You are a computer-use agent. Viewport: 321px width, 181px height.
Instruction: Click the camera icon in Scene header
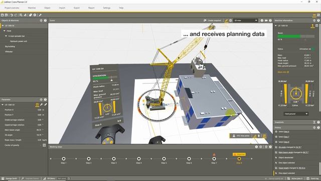click(266, 21)
